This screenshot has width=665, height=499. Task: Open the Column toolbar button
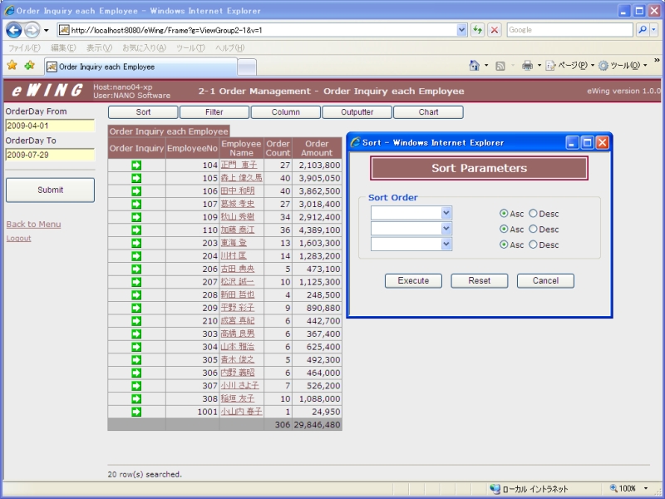point(285,112)
